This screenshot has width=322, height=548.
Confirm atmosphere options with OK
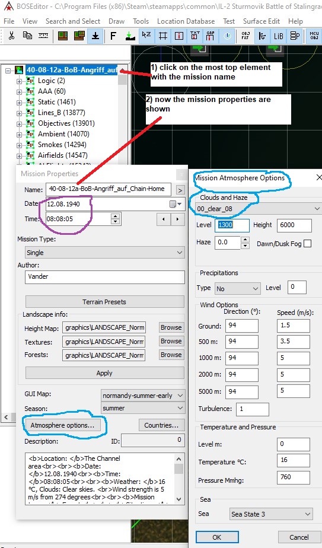coord(217,537)
